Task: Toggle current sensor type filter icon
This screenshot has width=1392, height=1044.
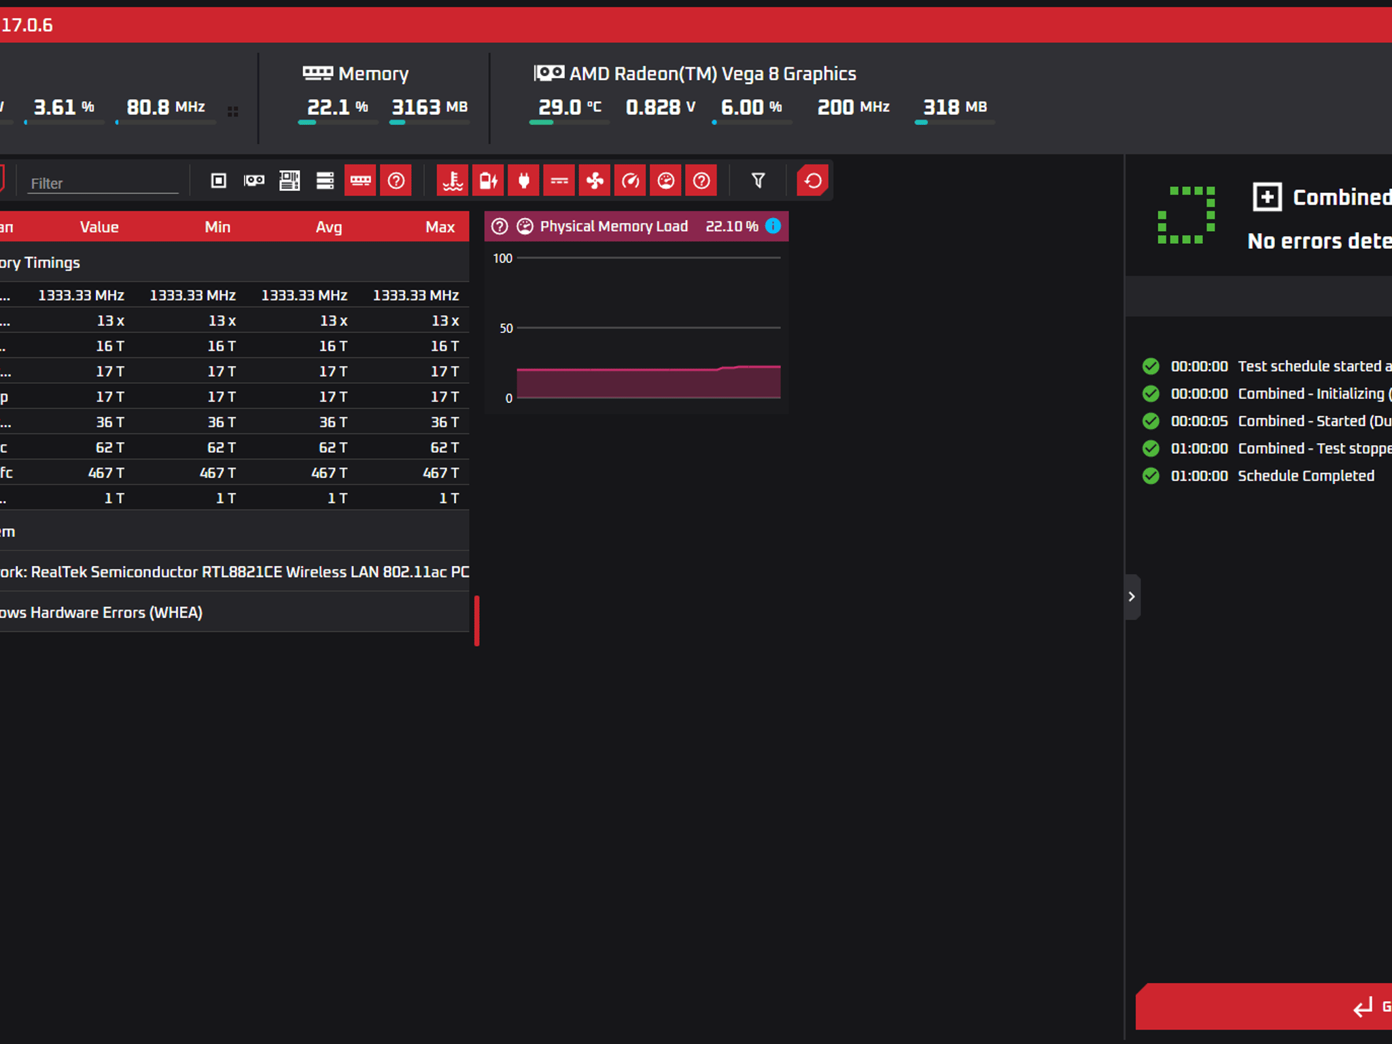Action: tap(559, 181)
